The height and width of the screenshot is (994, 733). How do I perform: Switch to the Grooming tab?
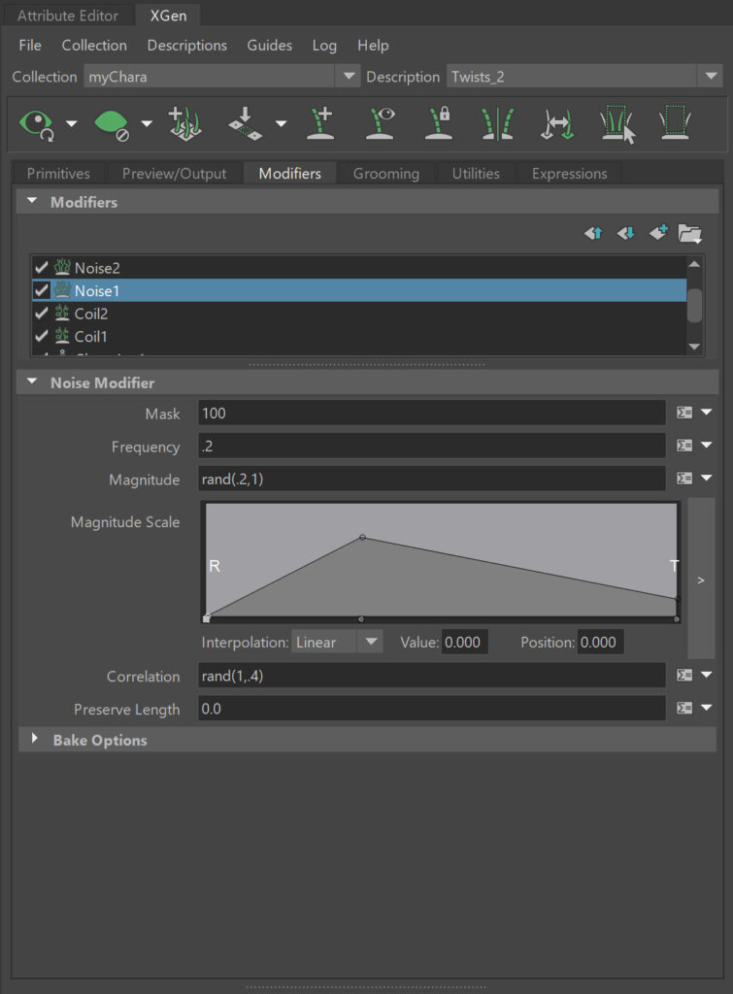point(385,174)
